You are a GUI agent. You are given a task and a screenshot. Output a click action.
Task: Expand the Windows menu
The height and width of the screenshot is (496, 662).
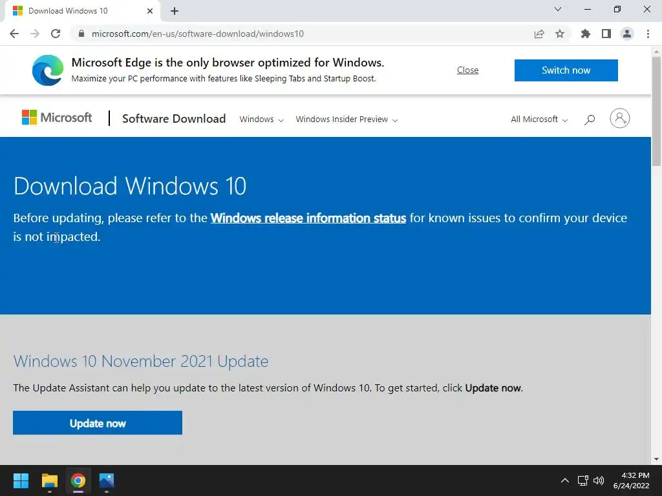261,119
